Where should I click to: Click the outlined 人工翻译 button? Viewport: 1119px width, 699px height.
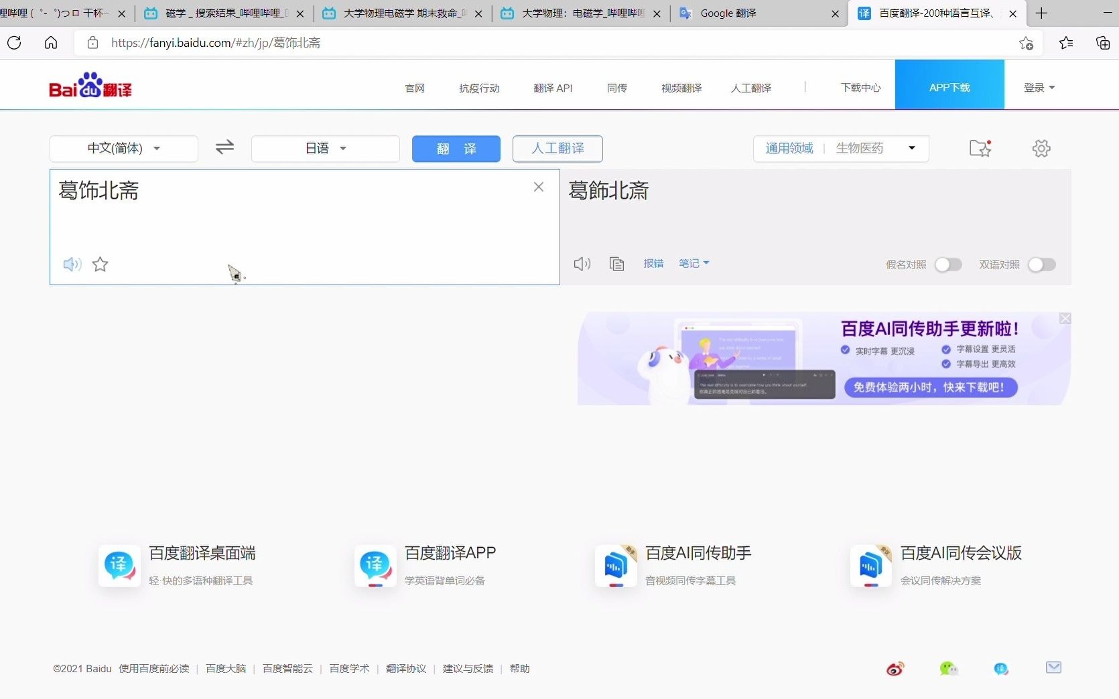pos(557,149)
